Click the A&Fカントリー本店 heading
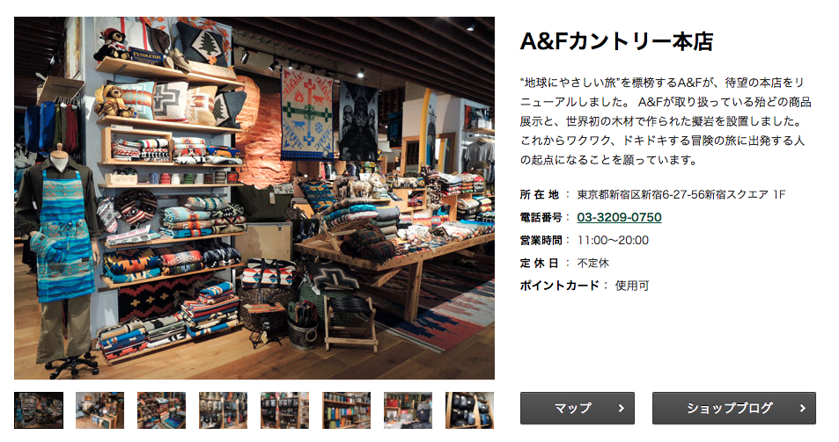Image resolution: width=839 pixels, height=442 pixels. (x=616, y=41)
